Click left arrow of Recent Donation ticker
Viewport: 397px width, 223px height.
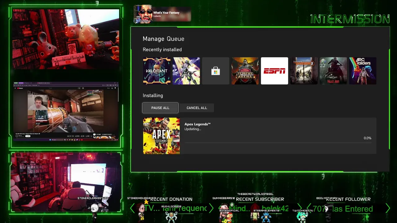point(132,208)
